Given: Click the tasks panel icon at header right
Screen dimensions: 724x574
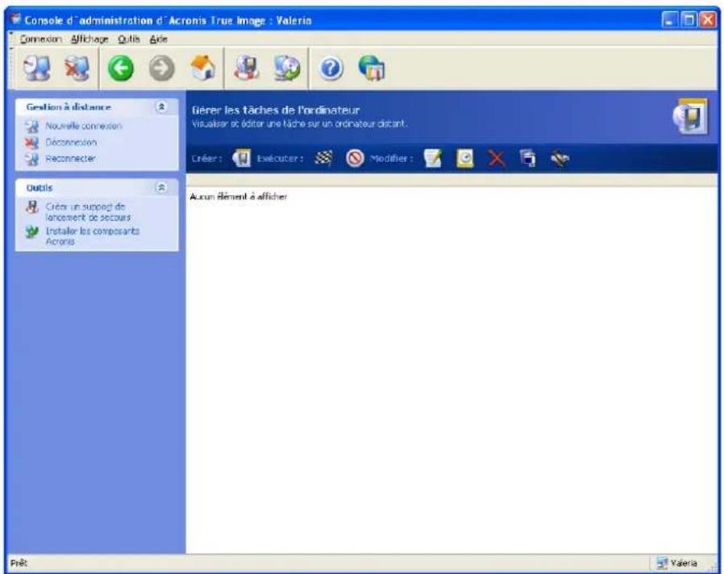Looking at the screenshot, I should pyautogui.click(x=691, y=116).
